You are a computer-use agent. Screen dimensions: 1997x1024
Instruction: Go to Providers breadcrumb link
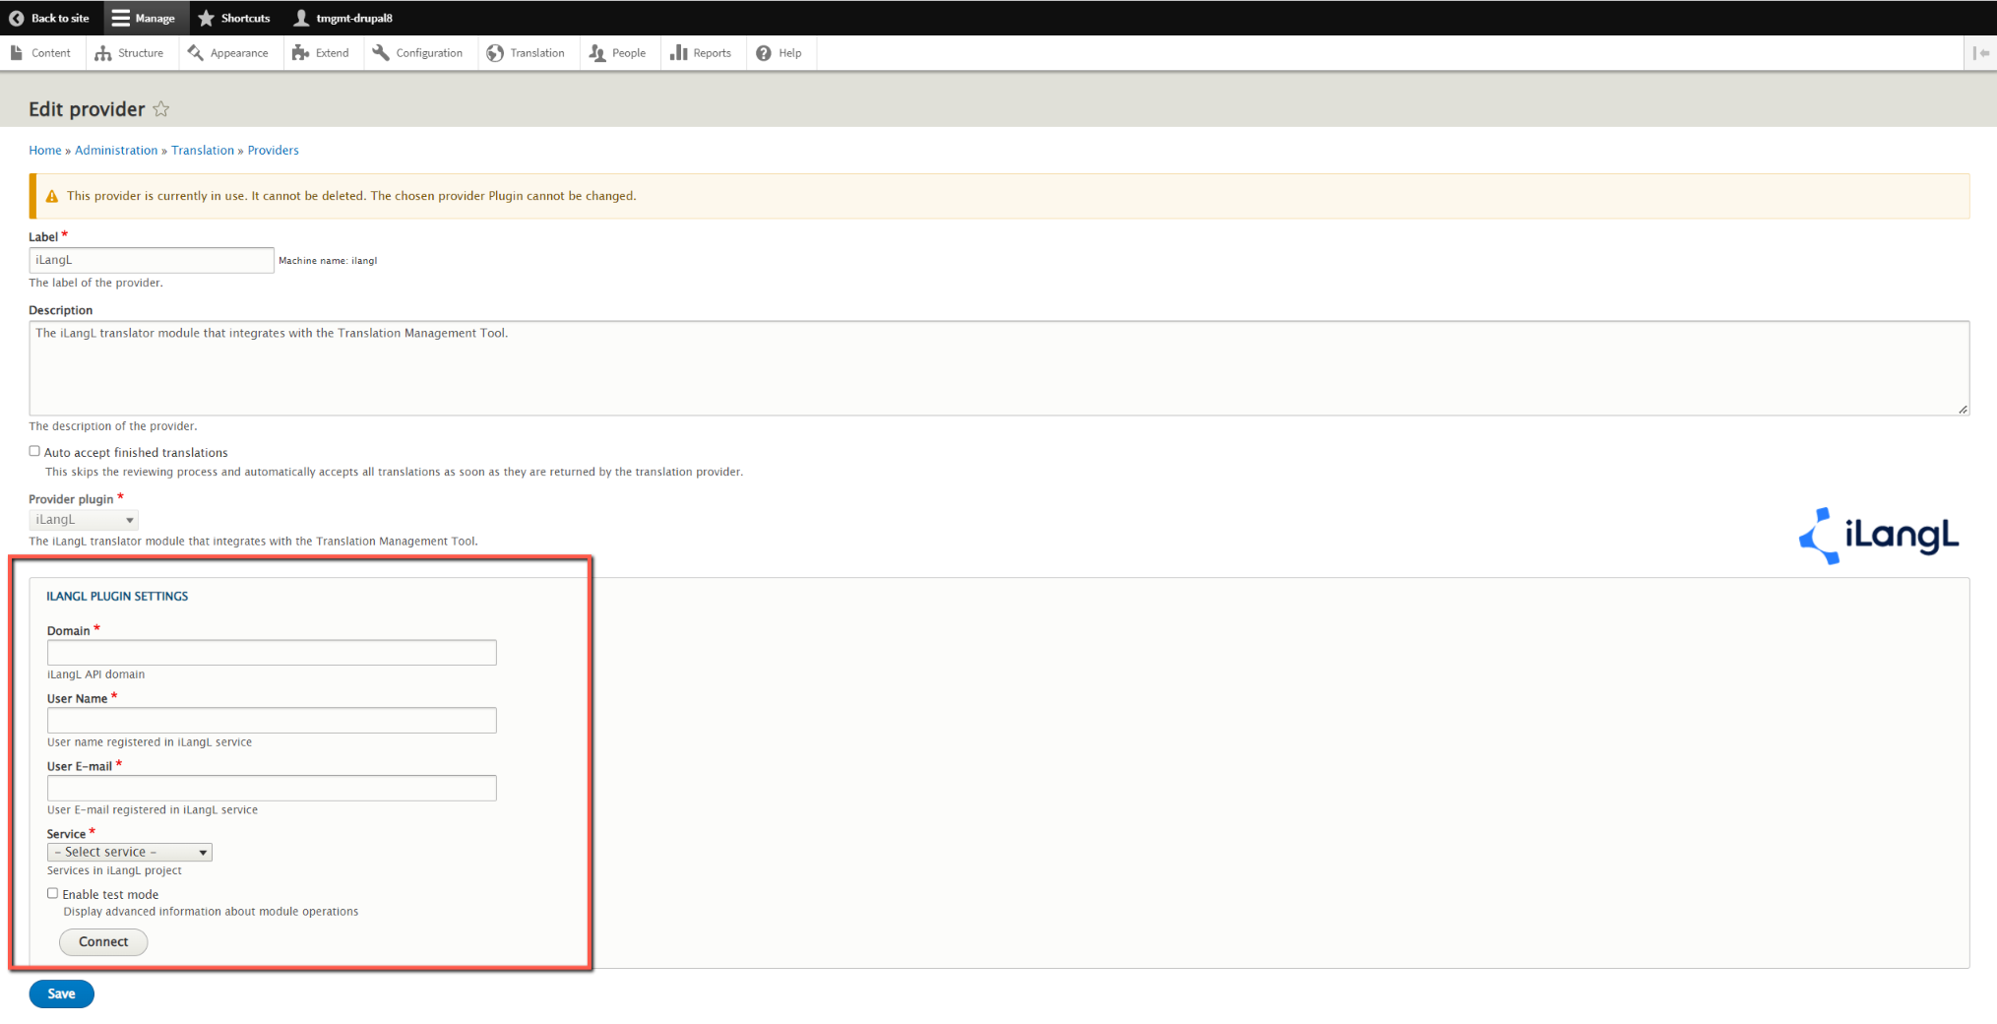[273, 151]
